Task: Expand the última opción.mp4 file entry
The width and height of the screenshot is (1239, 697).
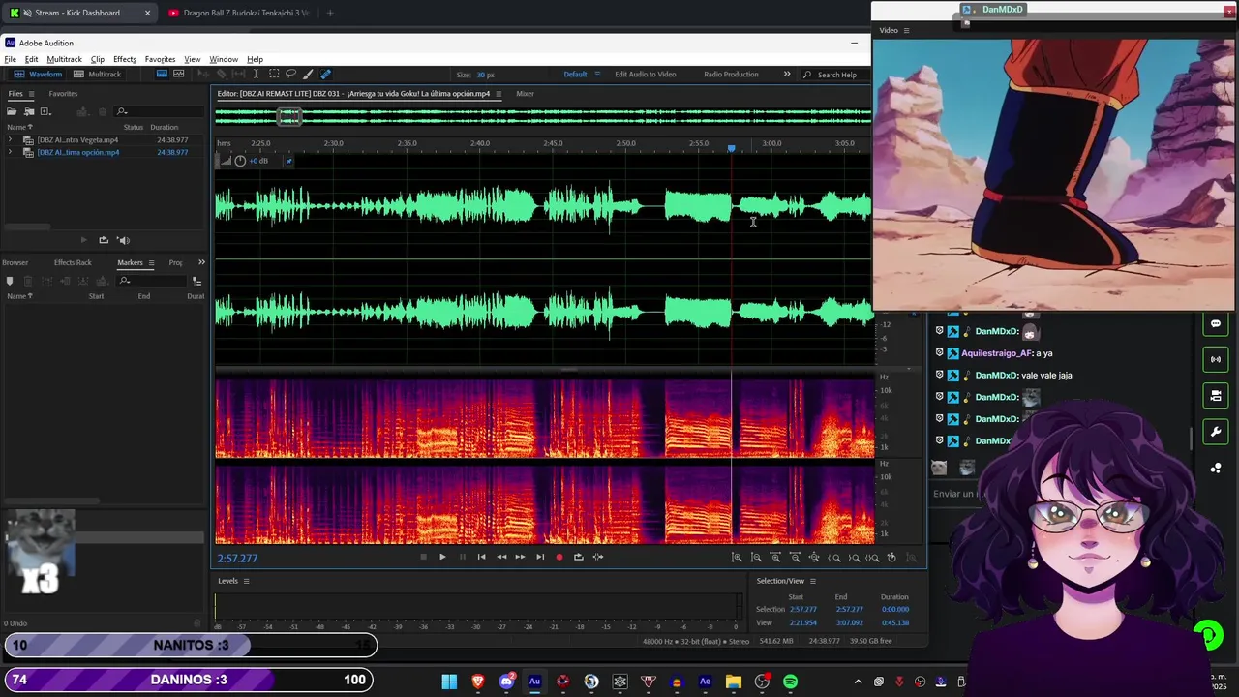Action: (10, 152)
